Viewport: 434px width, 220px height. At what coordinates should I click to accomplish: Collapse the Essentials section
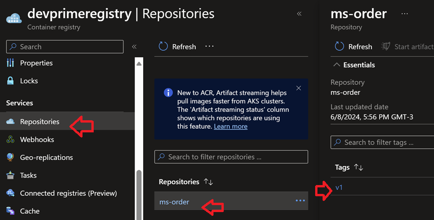(x=337, y=65)
